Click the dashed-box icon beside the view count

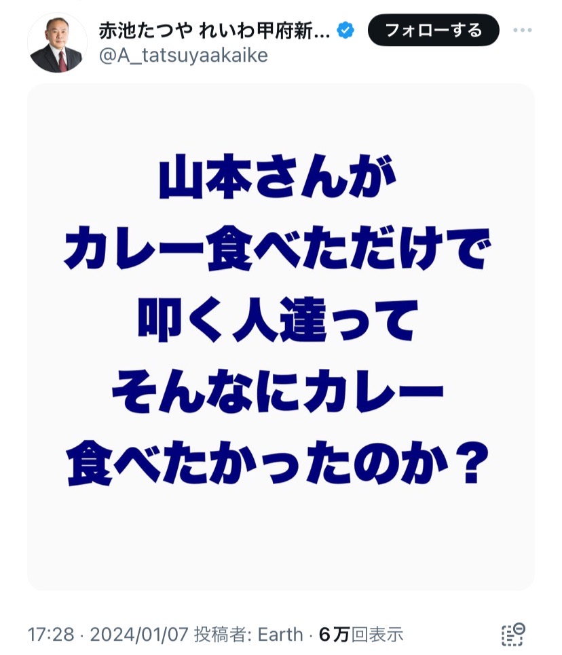pyautogui.click(x=512, y=634)
